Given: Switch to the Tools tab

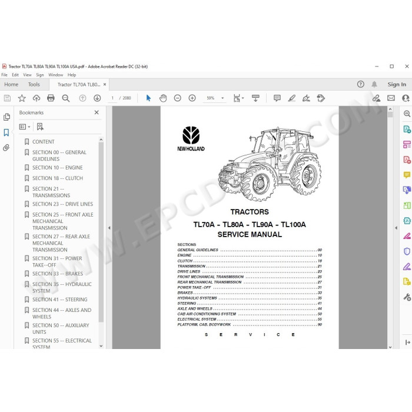Looking at the screenshot, I should [34, 84].
